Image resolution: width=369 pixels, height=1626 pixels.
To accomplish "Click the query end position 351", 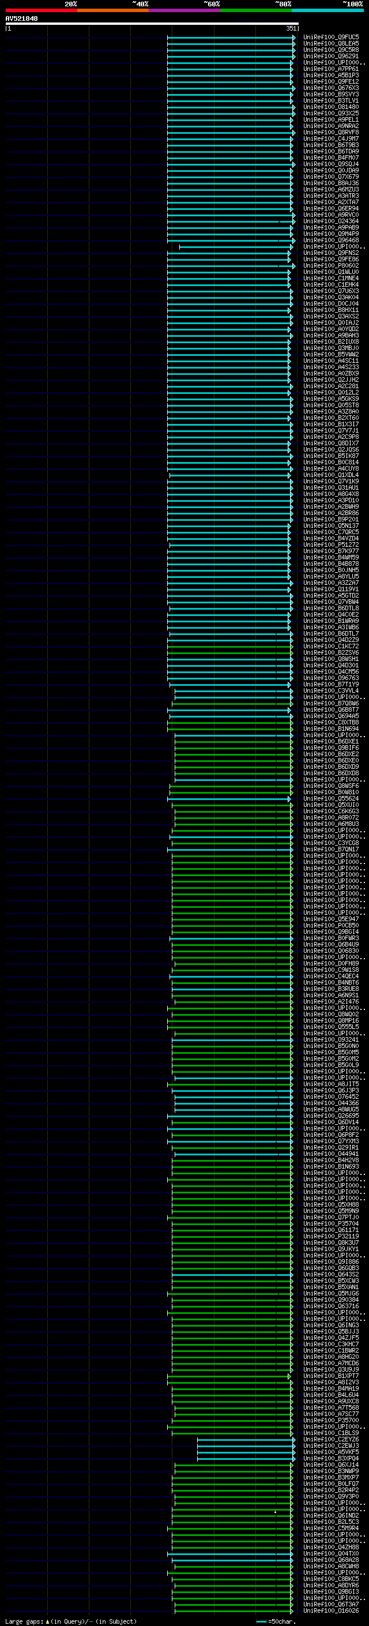I will [x=291, y=28].
